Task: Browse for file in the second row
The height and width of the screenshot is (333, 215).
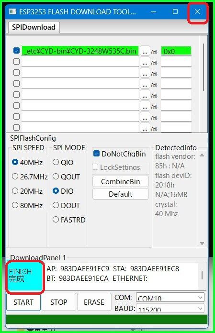Action: [145, 62]
